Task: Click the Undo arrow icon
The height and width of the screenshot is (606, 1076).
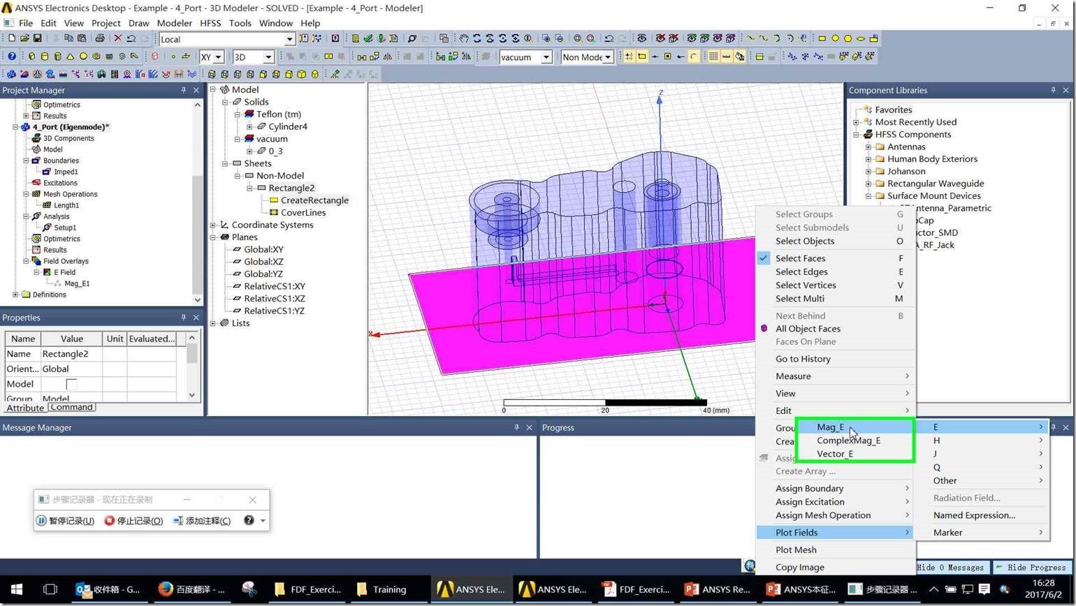Action: (x=131, y=38)
